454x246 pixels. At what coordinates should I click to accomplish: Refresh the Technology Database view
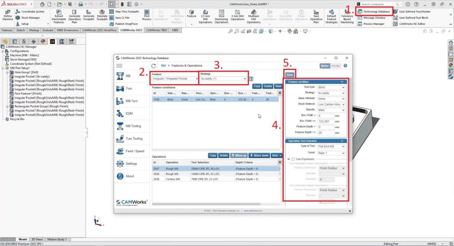coord(153,66)
